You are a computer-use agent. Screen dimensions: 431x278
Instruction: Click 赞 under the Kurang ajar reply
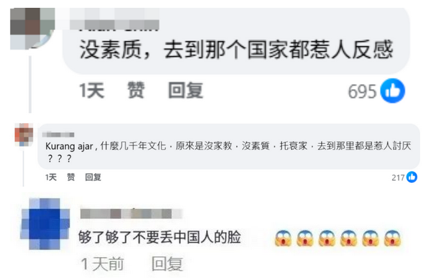click(x=71, y=177)
